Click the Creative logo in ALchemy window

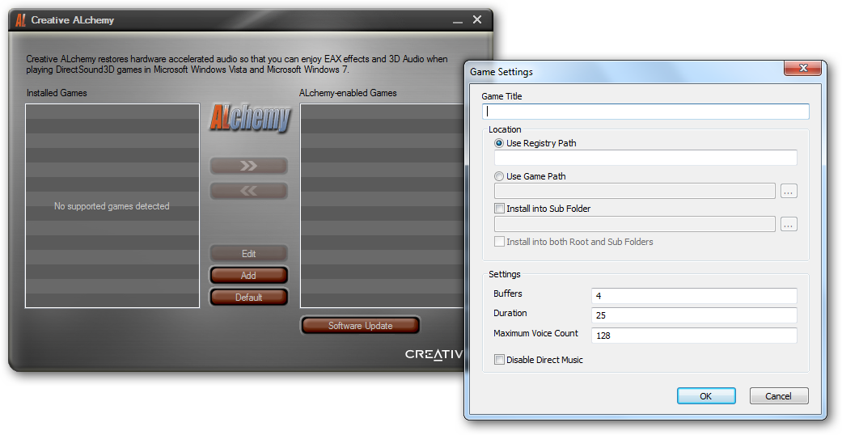[x=434, y=354]
